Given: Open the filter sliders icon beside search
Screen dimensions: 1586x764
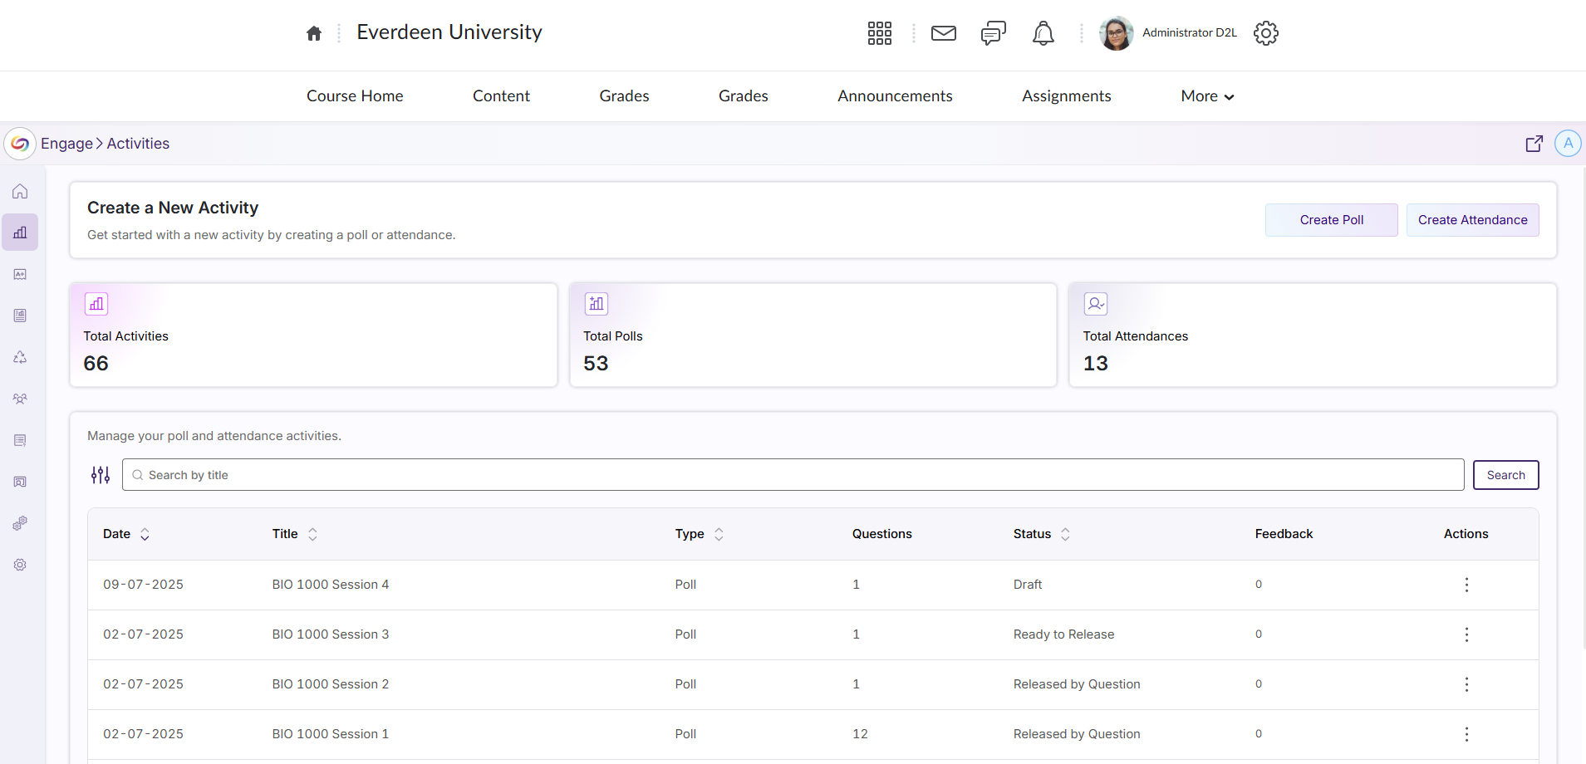Looking at the screenshot, I should (x=101, y=475).
